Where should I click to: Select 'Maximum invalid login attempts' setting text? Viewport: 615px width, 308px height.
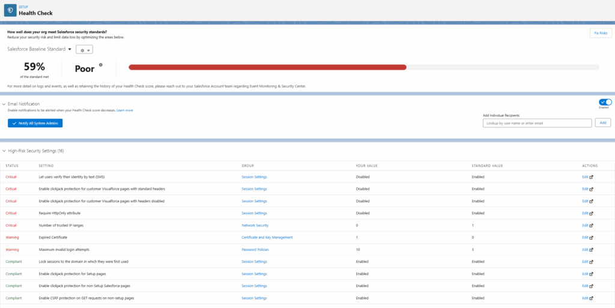coord(62,250)
